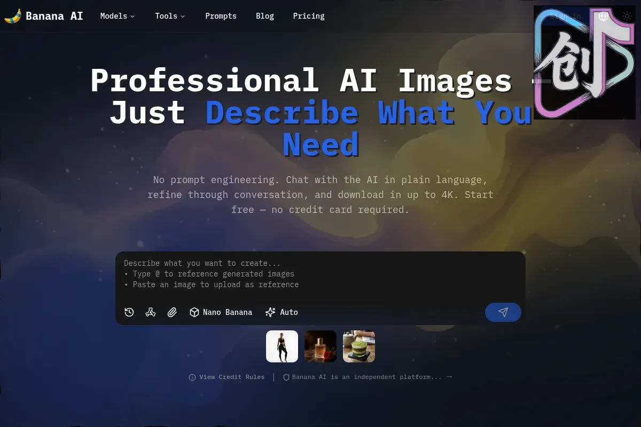Visit the Blog link in navigation
This screenshot has height=427, width=641.
click(x=265, y=16)
